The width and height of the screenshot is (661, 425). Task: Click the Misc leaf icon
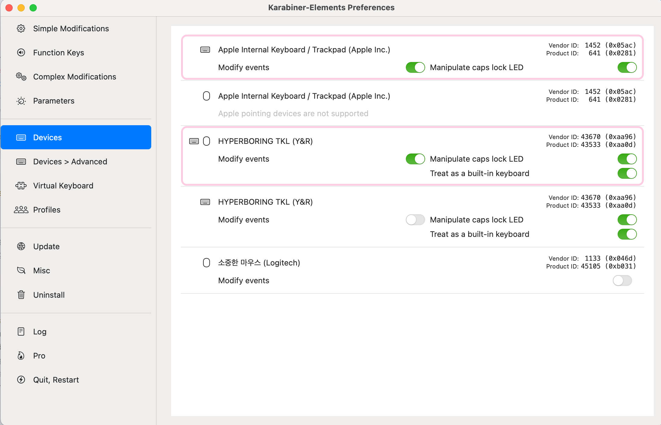[21, 271]
